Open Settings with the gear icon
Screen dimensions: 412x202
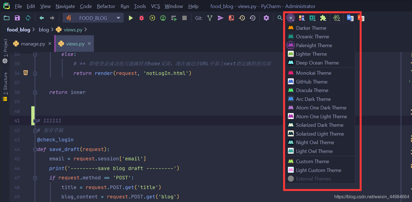266,18
